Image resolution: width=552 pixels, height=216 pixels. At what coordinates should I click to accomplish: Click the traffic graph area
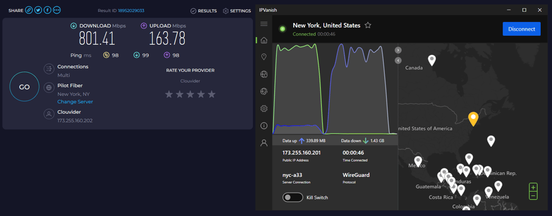(335, 89)
